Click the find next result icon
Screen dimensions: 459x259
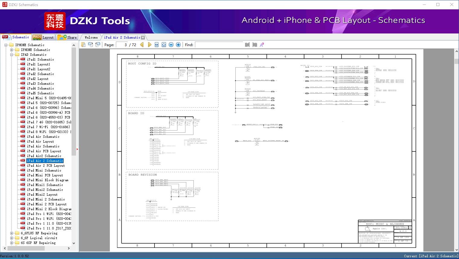coord(254,45)
